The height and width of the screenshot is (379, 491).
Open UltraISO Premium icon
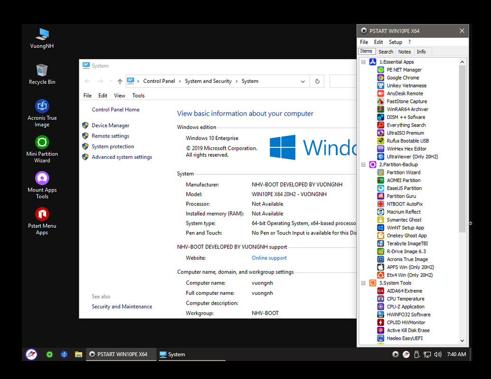point(380,133)
